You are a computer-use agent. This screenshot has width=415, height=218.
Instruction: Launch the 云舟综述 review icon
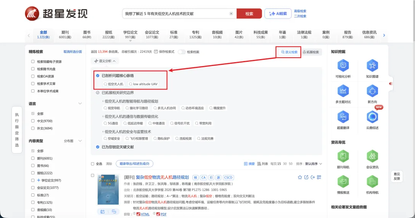372,117
